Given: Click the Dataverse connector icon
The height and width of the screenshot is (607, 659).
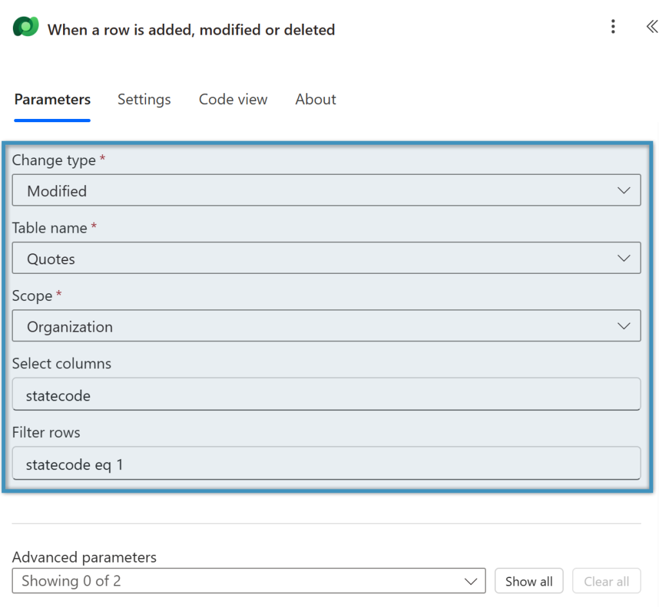Looking at the screenshot, I should pyautogui.click(x=25, y=28).
